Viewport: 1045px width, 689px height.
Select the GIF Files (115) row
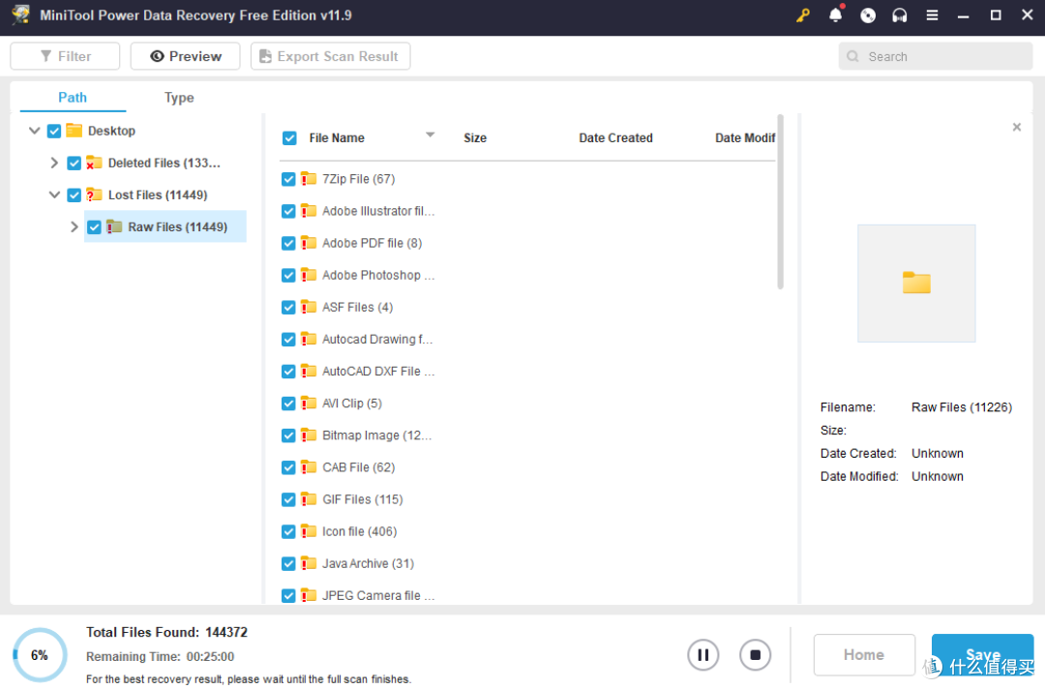(527, 499)
